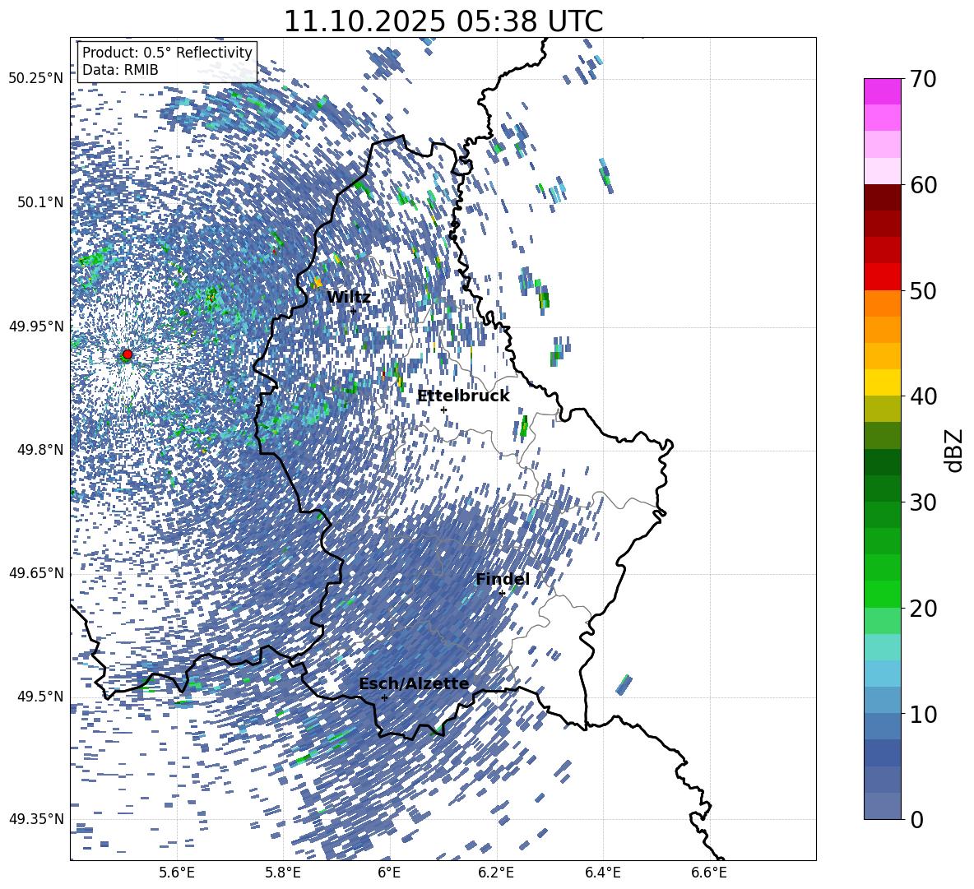974x889 pixels.
Task: Click the 49.5°N latitude tick label
Action: click(39, 697)
